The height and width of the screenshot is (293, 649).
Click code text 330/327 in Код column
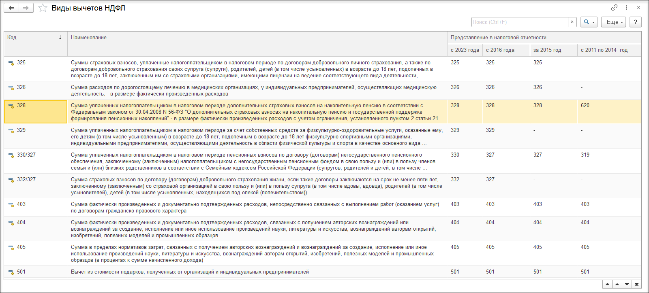tap(26, 155)
